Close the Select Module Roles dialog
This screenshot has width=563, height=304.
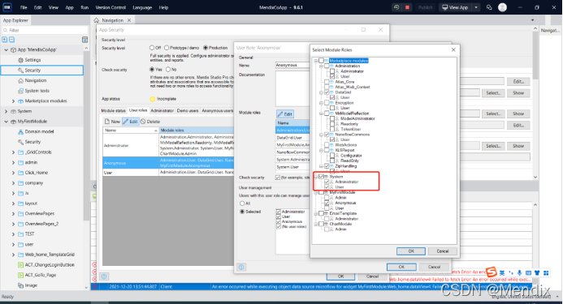453,49
